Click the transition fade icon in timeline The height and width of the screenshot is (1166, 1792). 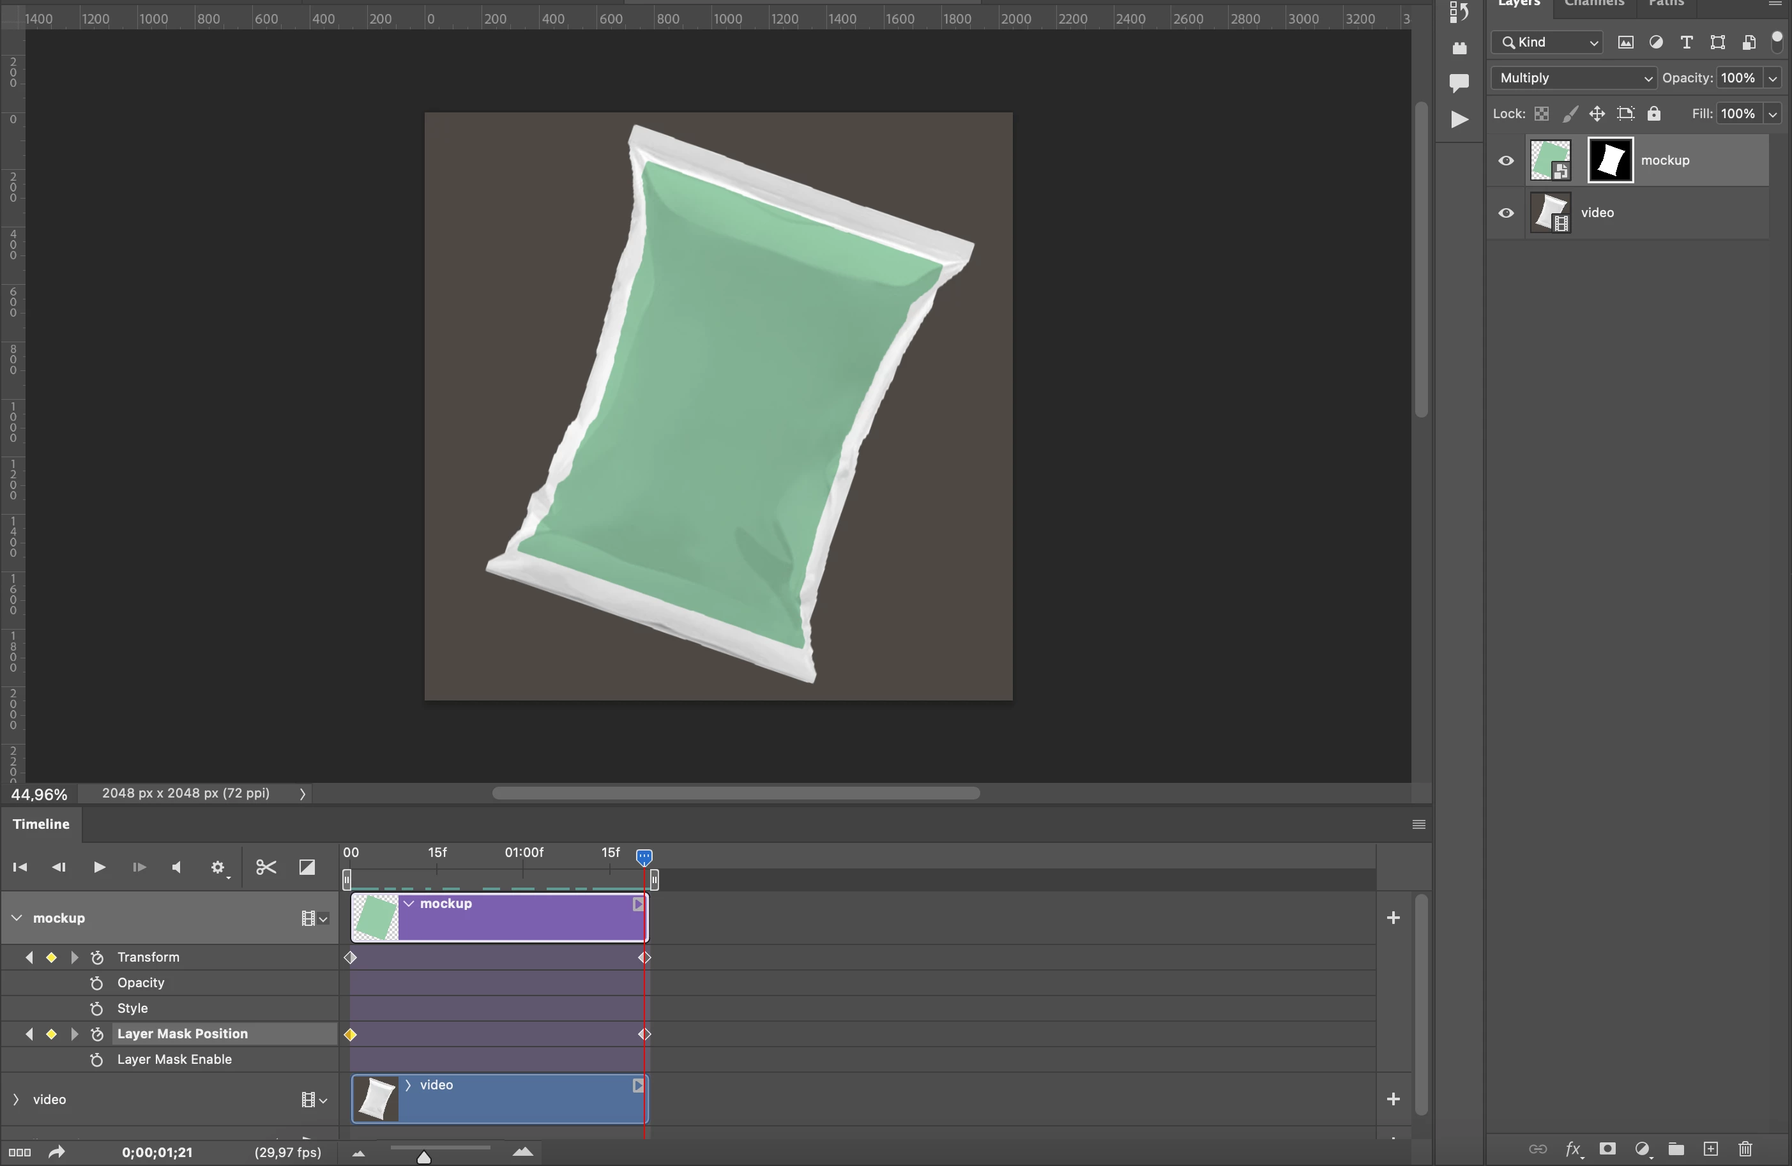tap(307, 867)
